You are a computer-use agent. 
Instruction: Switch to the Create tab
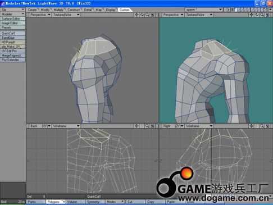[32, 10]
